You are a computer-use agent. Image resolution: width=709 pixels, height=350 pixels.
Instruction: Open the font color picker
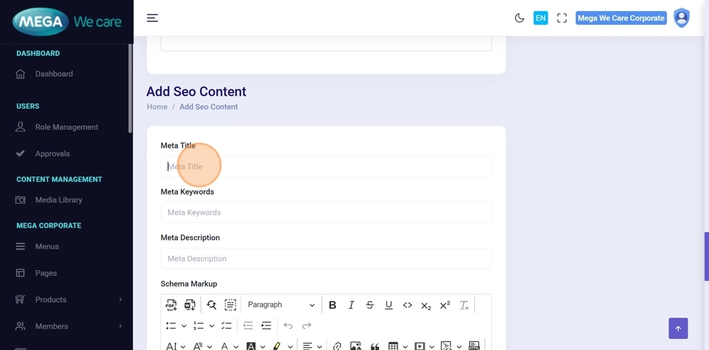pos(225,346)
